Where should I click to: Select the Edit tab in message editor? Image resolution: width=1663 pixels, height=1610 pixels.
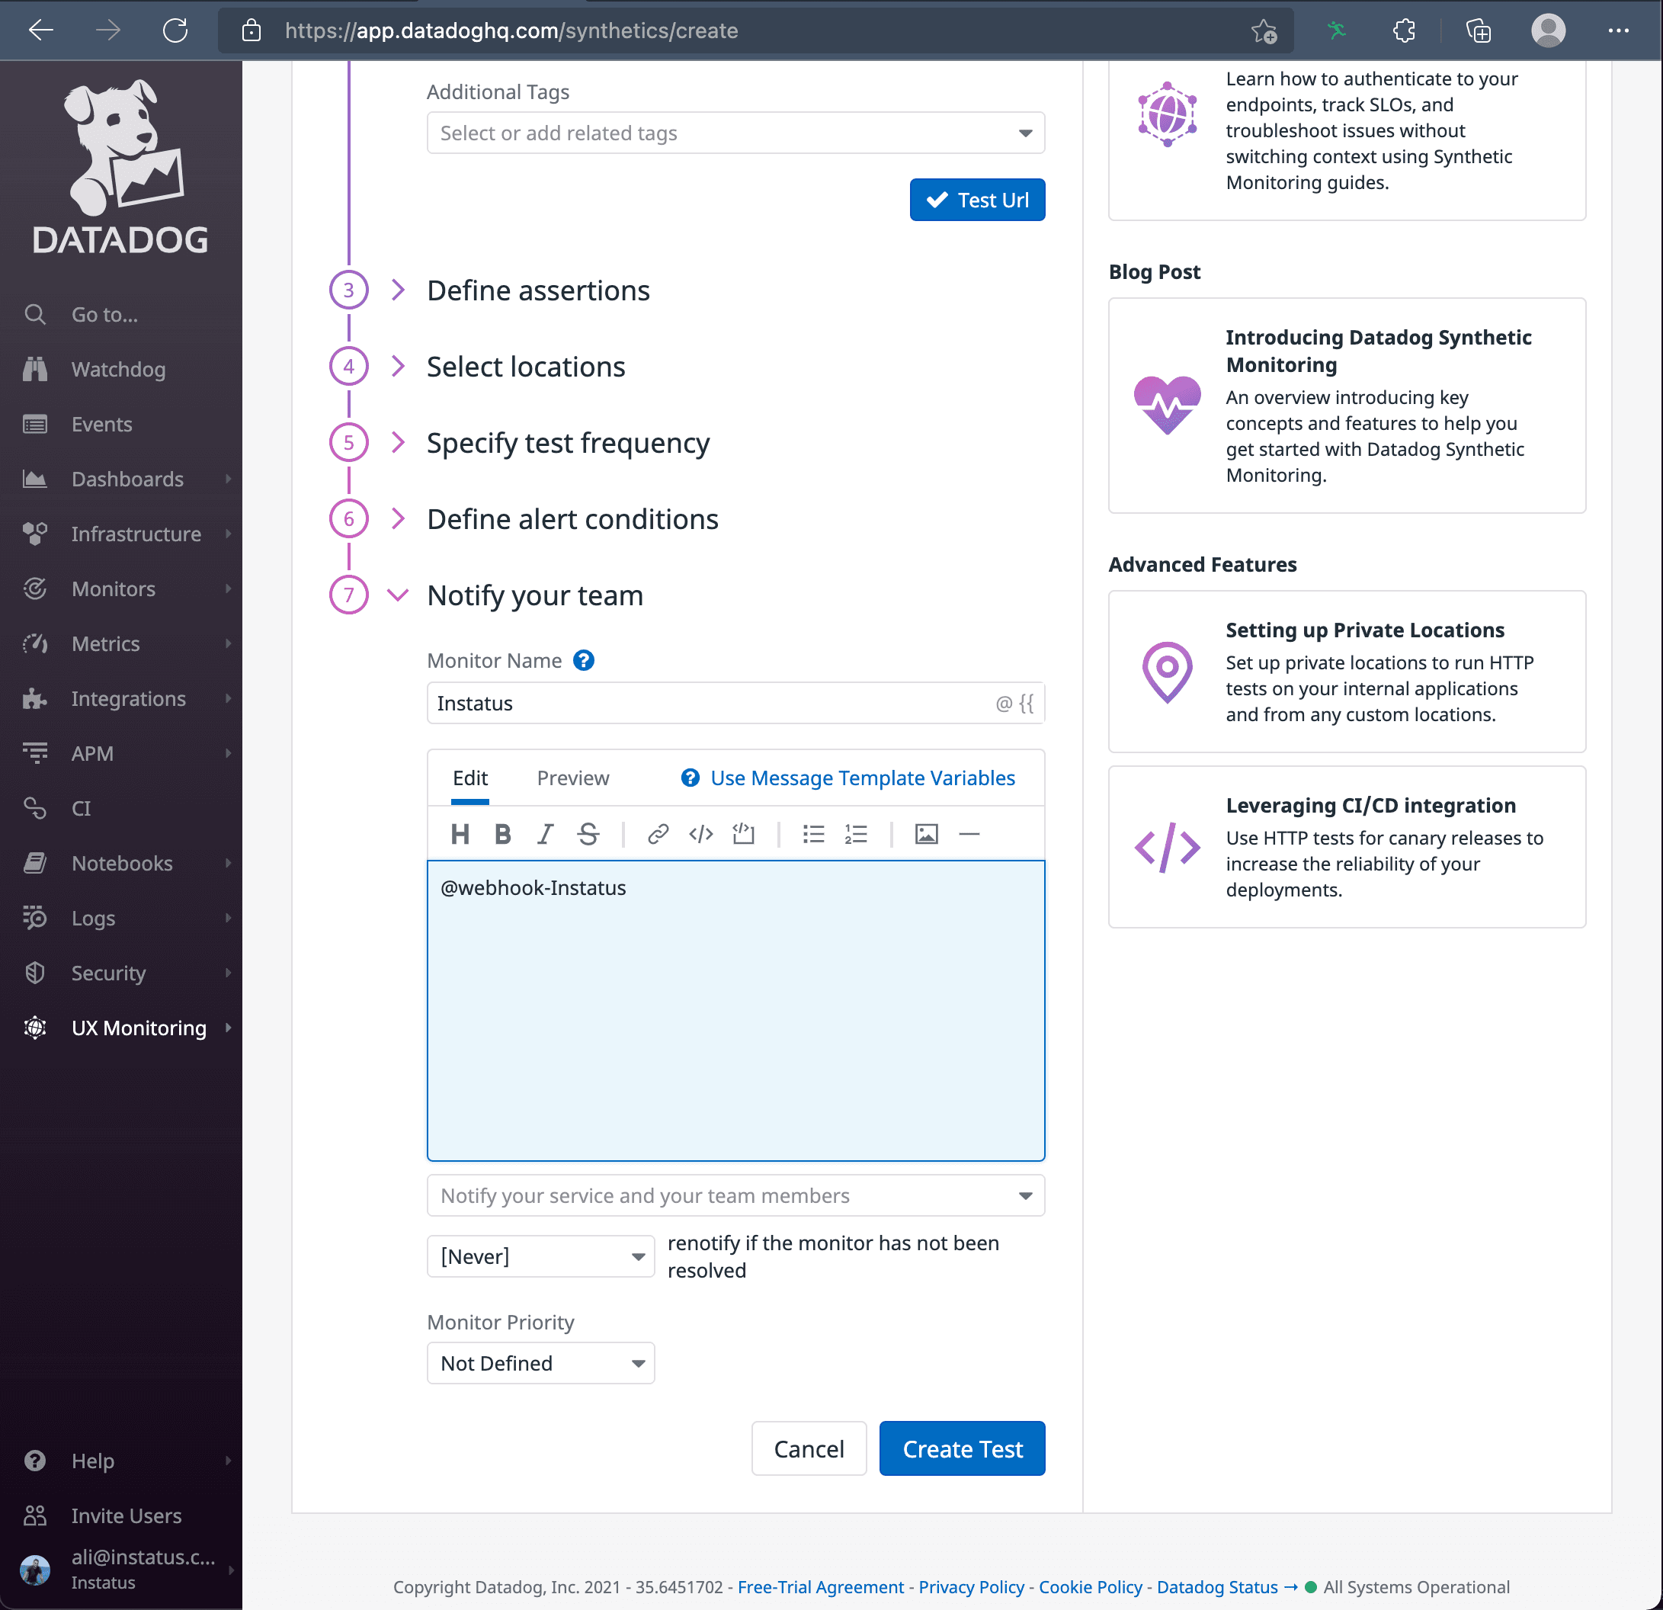coord(471,778)
